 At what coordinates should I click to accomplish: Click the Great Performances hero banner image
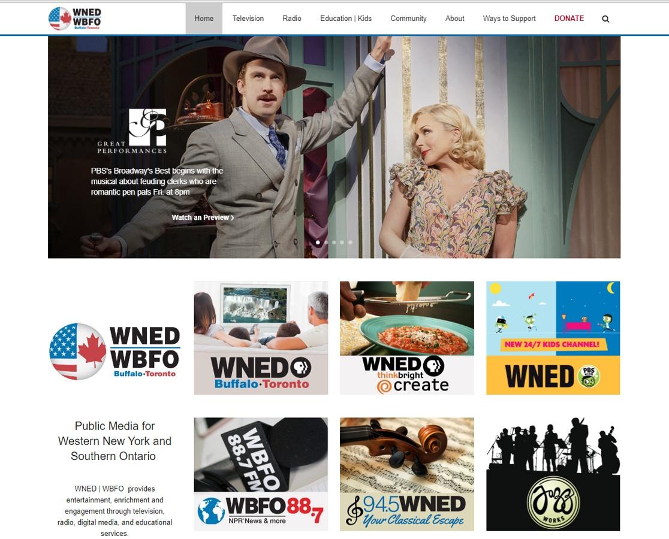click(334, 147)
